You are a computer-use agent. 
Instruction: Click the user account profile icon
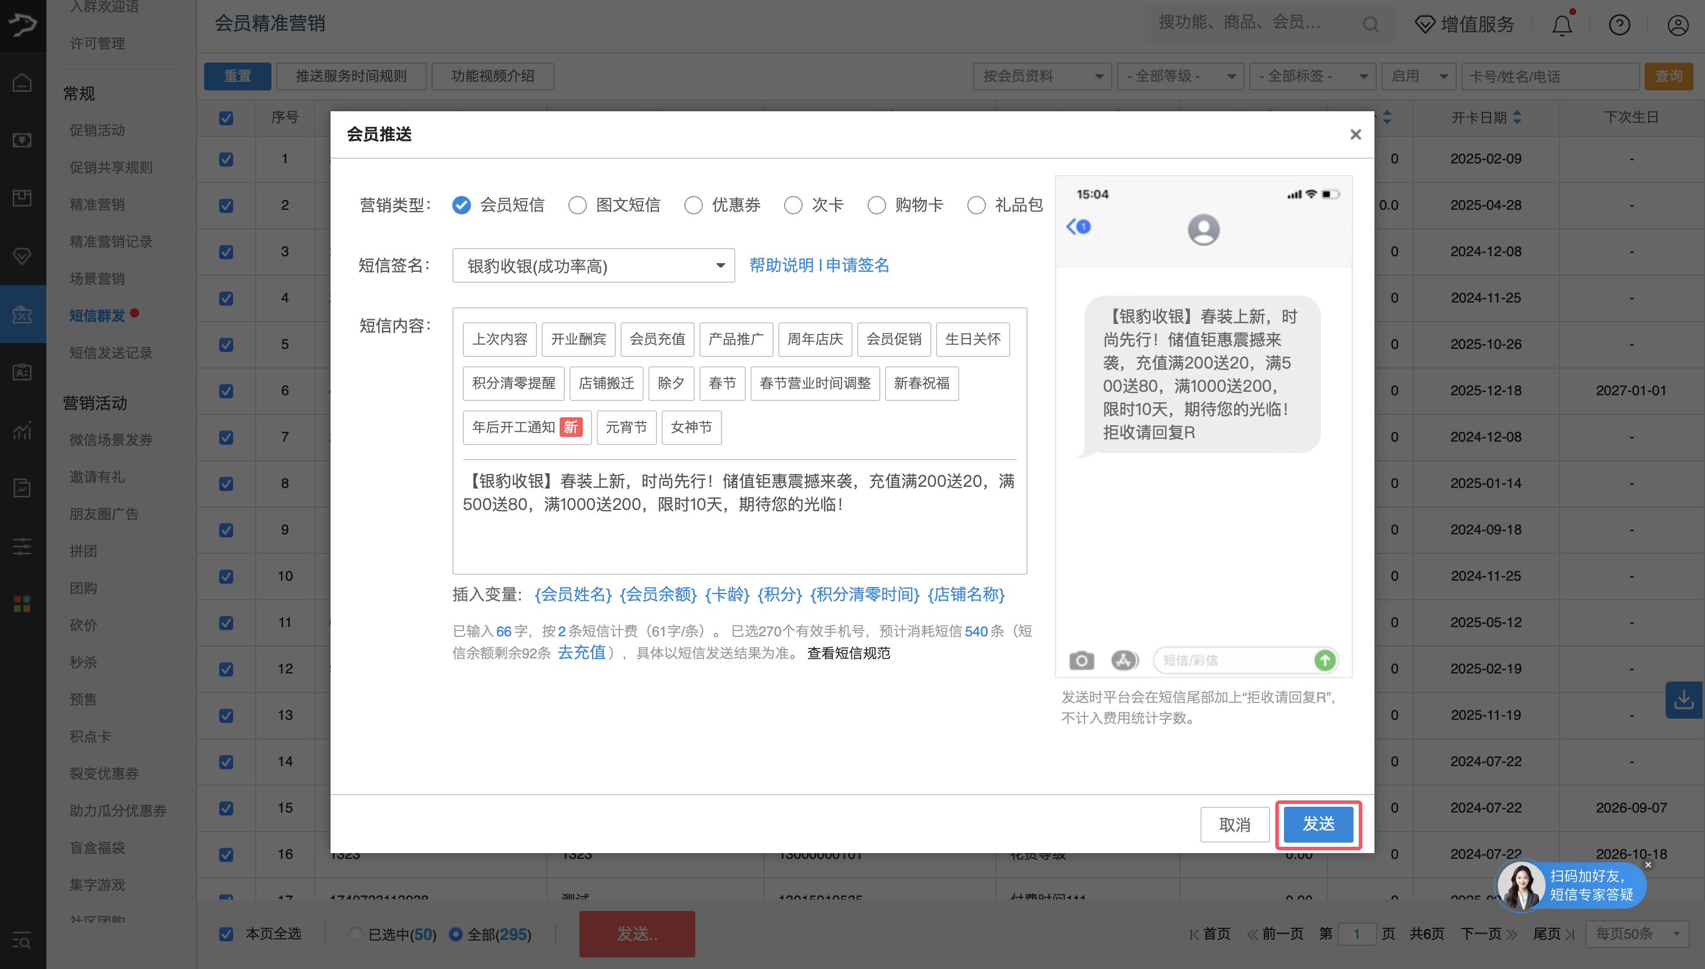(x=1677, y=25)
